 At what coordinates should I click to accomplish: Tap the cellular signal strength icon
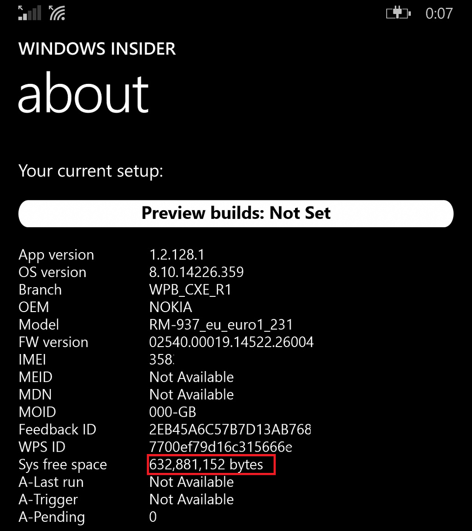point(30,13)
